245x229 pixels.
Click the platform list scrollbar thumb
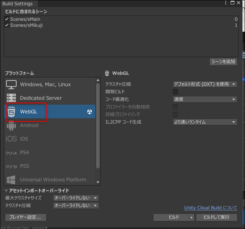(x=98, y=126)
